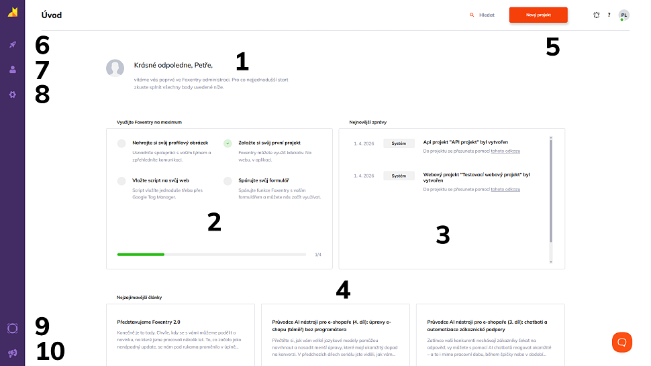The width and height of the screenshot is (651, 366).
Task: Click the Nejzajímavější články heading
Action: (139, 297)
